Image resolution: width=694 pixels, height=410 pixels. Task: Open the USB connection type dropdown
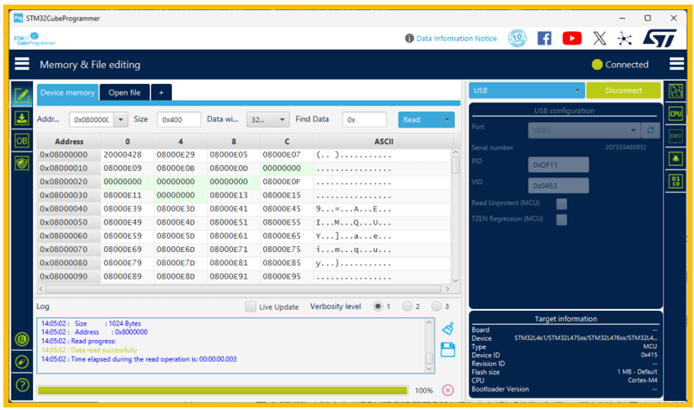pyautogui.click(x=527, y=91)
